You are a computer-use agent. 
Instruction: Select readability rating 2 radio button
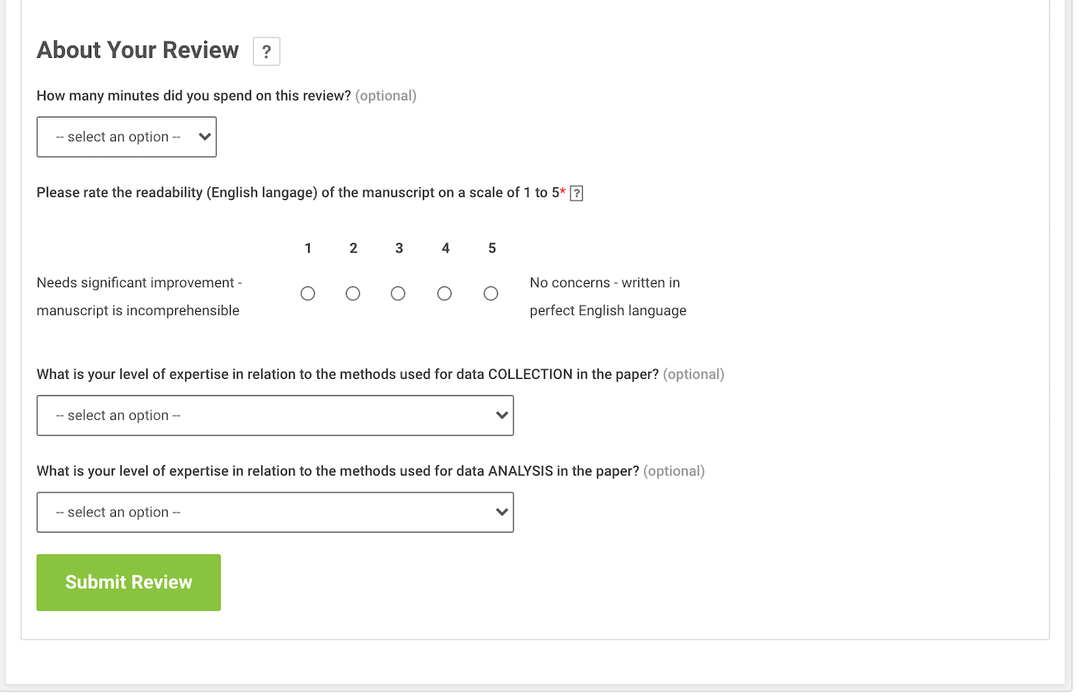tap(353, 294)
